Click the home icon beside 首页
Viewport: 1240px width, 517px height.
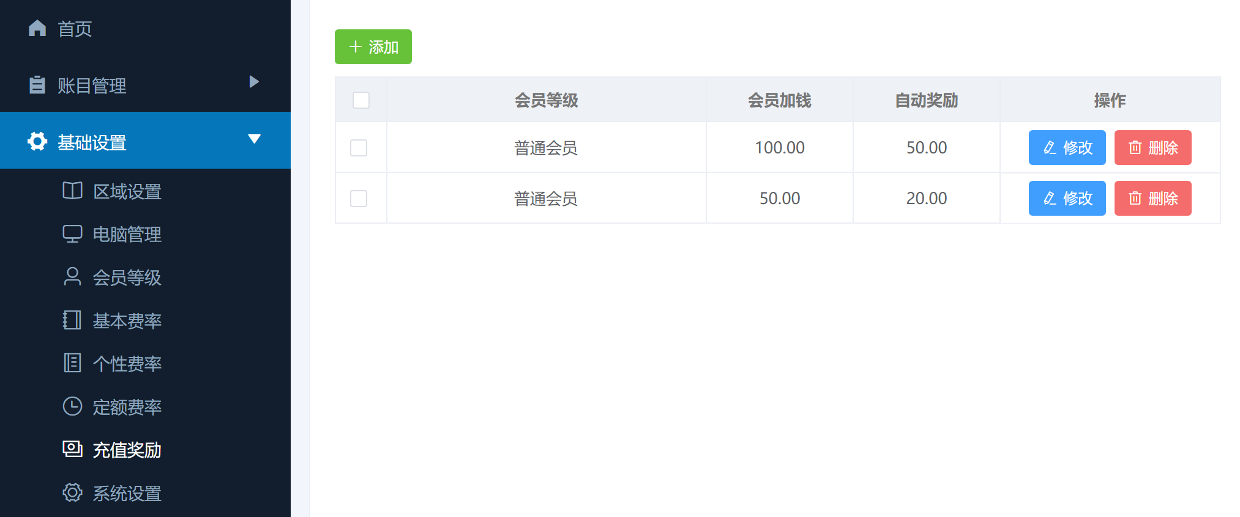click(37, 28)
